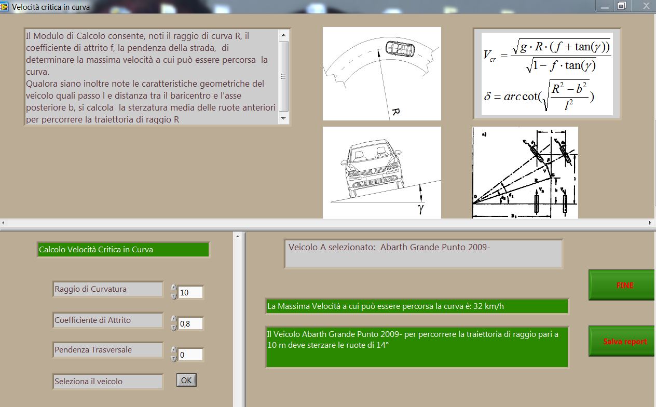656x407 pixels.
Task: Click the LabVIEW icon in the title bar
Action: coord(5,7)
